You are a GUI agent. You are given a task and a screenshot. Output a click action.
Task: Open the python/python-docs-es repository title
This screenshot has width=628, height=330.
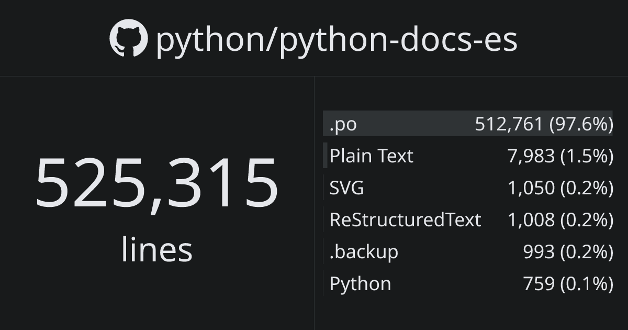[337, 40]
